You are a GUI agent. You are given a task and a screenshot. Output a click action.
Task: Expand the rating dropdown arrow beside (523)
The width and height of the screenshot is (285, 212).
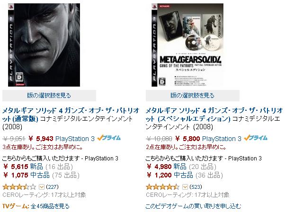click(185, 187)
